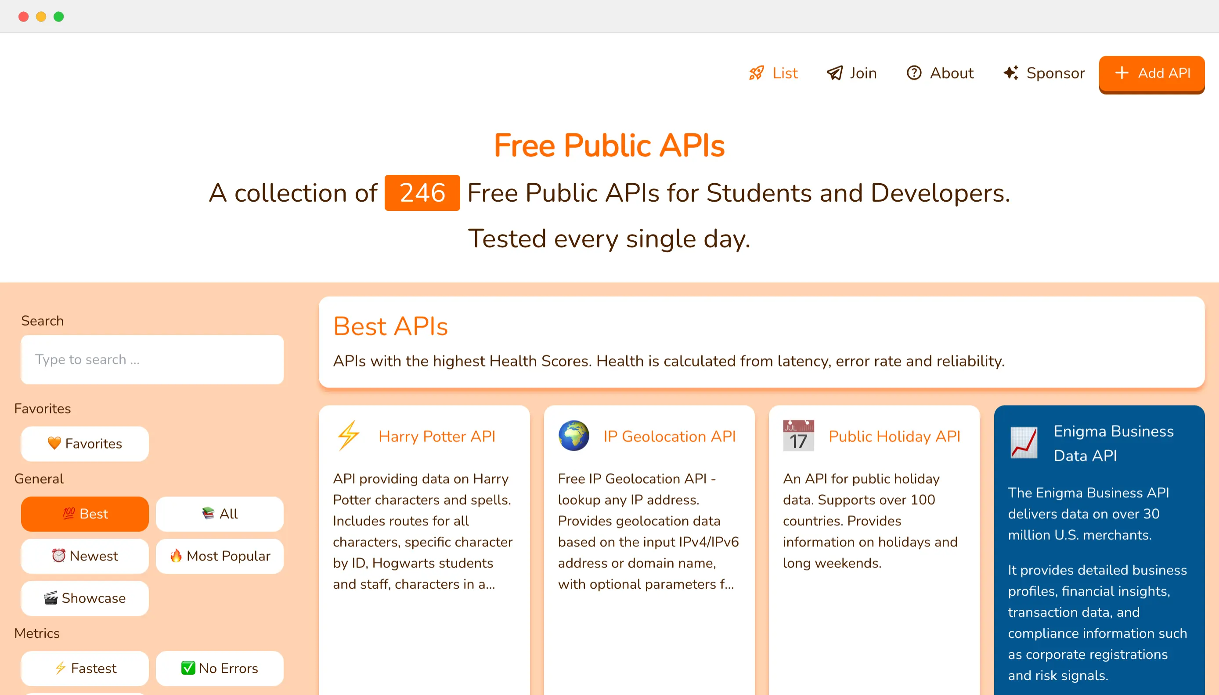Toggle the No Errors filter
This screenshot has width=1219, height=695.
(x=220, y=668)
